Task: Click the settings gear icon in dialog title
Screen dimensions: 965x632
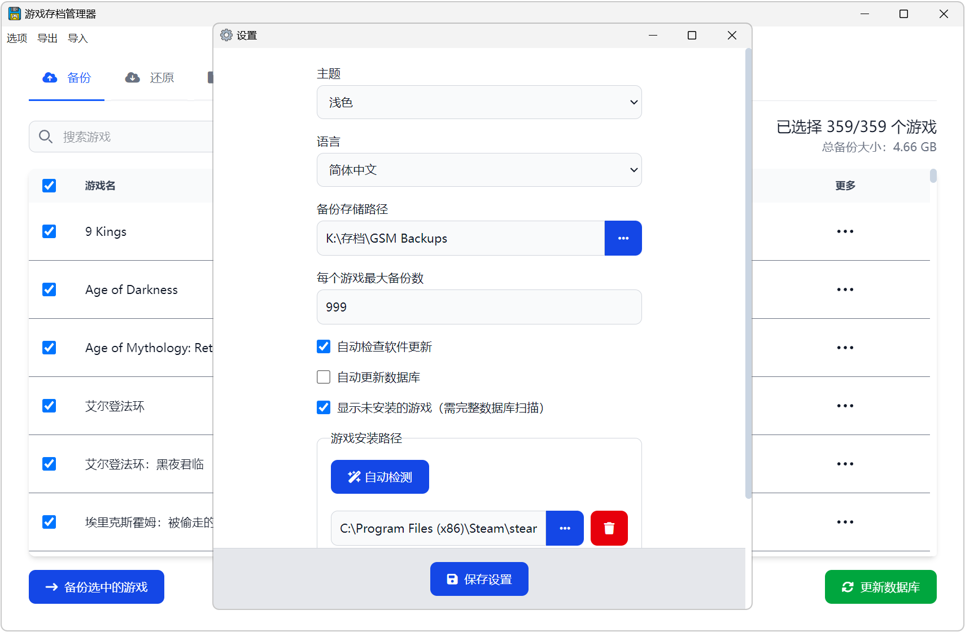Action: 226,35
